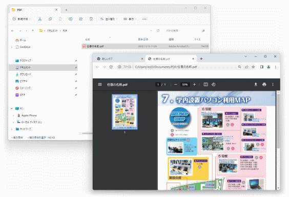The width and height of the screenshot is (289, 197).
Task: Open the sort dropdown in Explorer toolbar
Action: (109, 19)
